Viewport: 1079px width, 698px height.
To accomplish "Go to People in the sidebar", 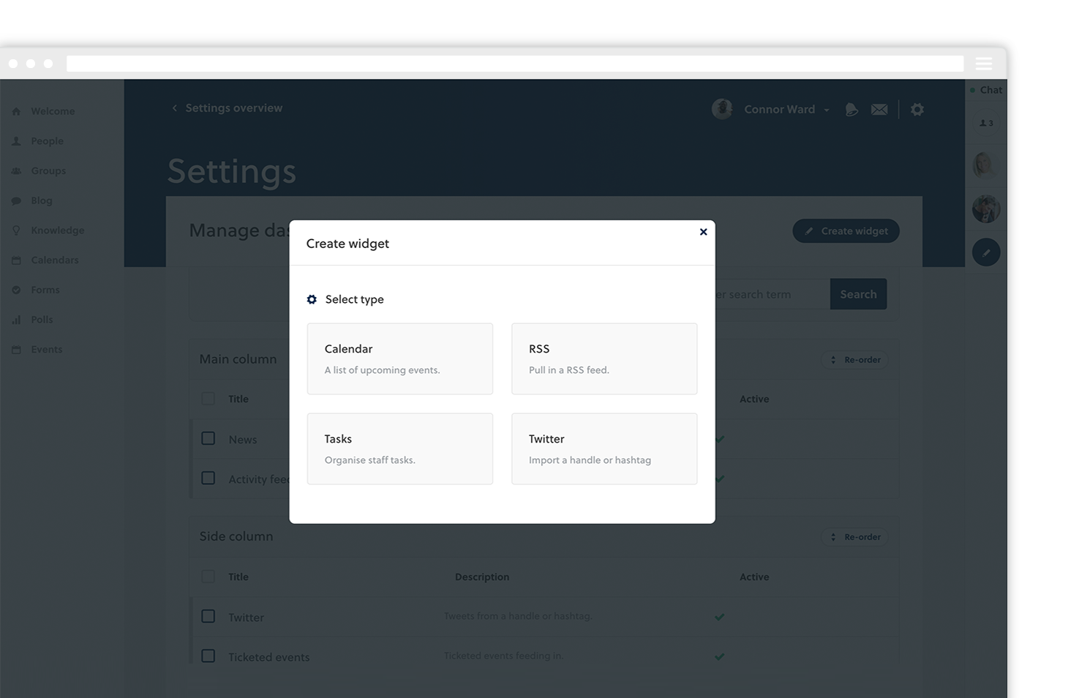I will coord(47,141).
